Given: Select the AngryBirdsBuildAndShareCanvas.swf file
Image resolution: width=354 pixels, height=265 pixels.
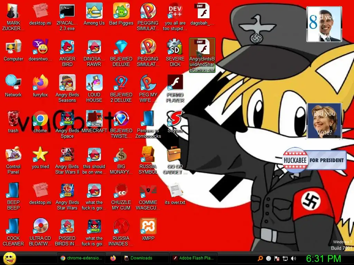Looking at the screenshot, I should click(x=202, y=55).
